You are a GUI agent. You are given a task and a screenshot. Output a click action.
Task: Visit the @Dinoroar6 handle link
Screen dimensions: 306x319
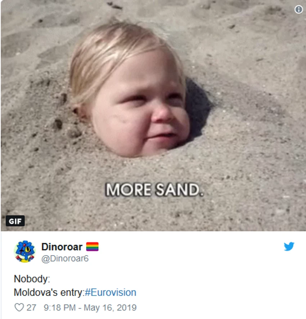coord(65,258)
